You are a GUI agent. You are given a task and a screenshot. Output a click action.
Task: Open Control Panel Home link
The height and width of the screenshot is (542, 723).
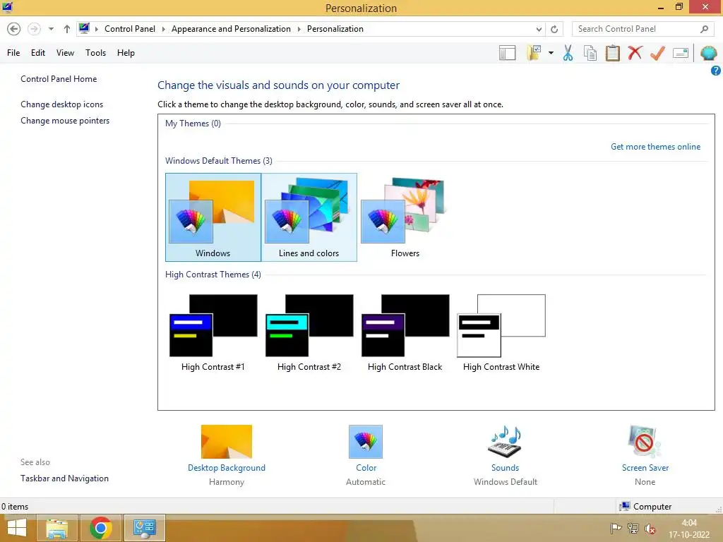click(x=59, y=79)
